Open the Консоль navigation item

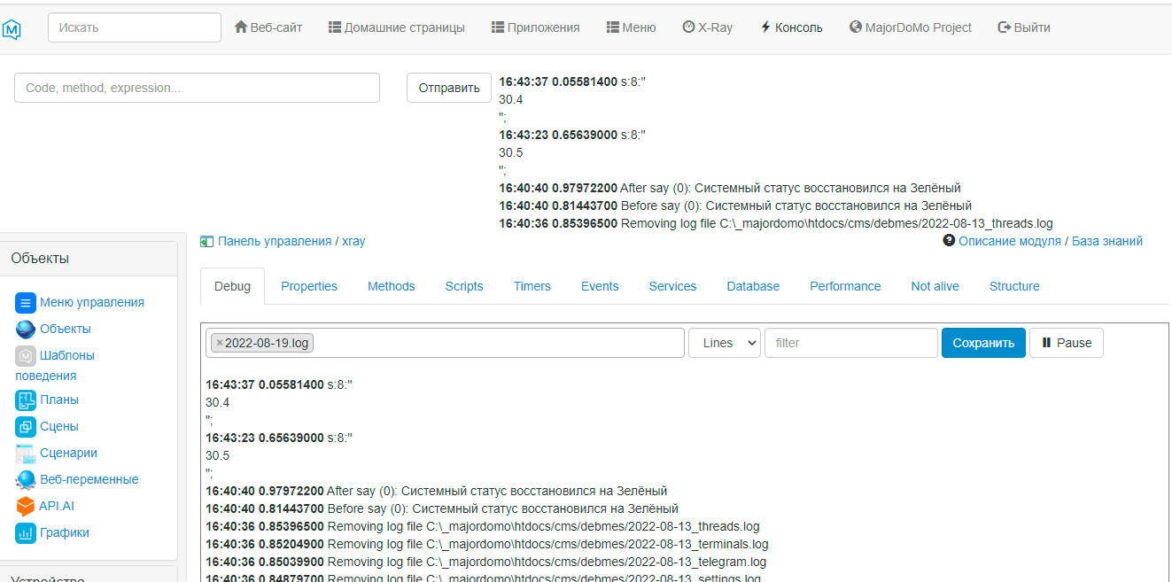791,27
